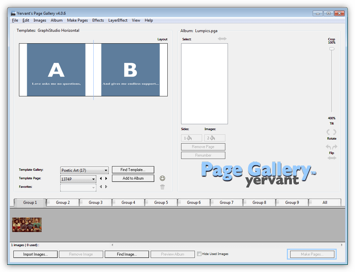
Task: Click the Rotate right arrow
Action: point(335,147)
